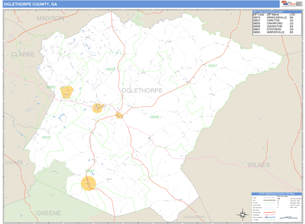
Task: Click the "2016 Oglethorpe County, GA Map" legend title
Action: [277, 194]
